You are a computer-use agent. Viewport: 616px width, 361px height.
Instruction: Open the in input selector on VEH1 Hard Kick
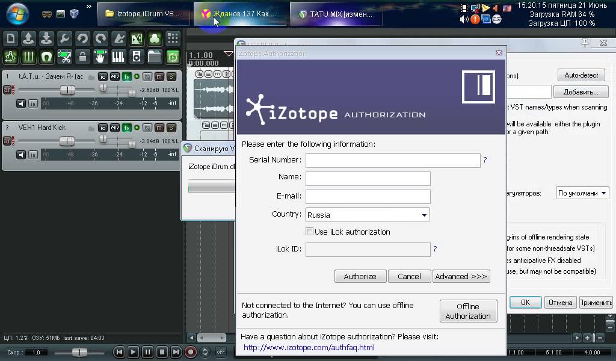tap(33, 155)
